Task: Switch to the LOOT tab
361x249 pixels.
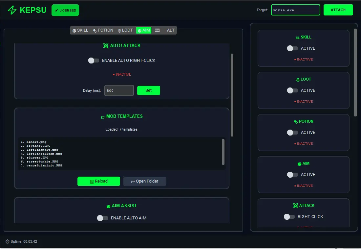Action: coord(125,30)
